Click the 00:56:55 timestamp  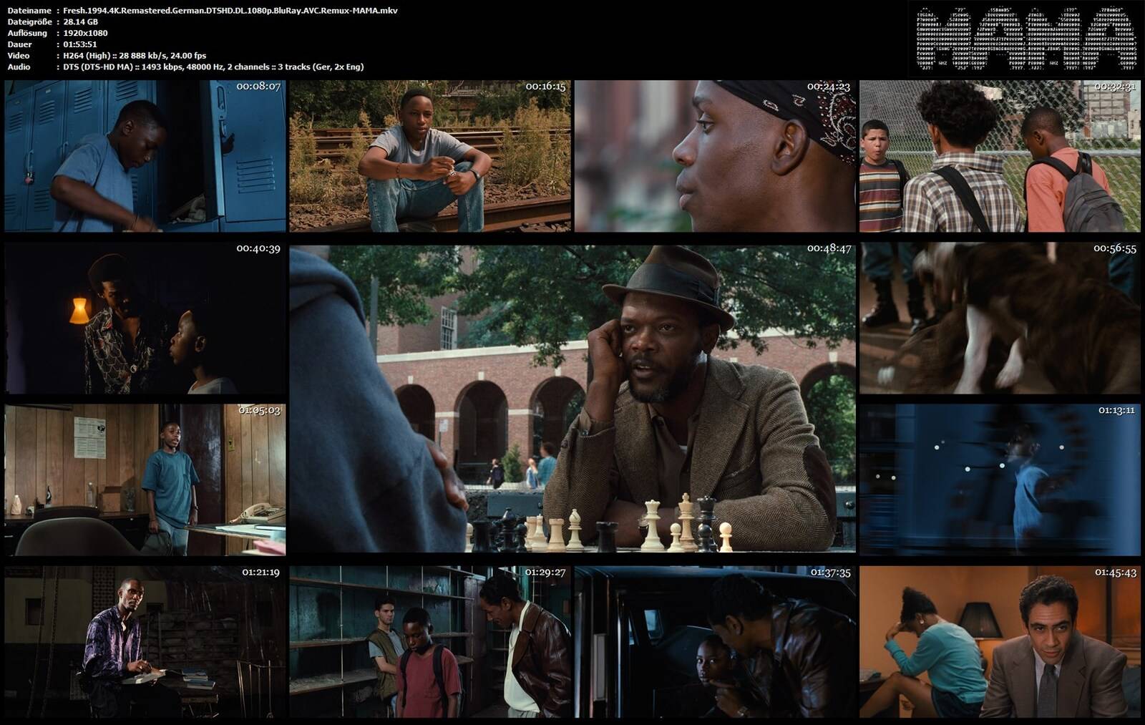coord(1114,248)
